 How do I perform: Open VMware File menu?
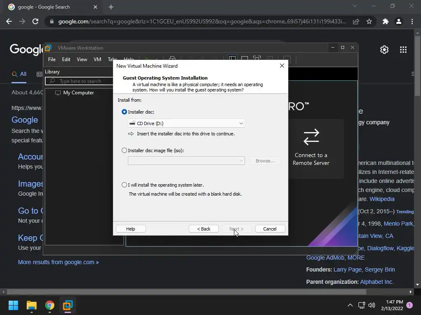[x=52, y=59]
